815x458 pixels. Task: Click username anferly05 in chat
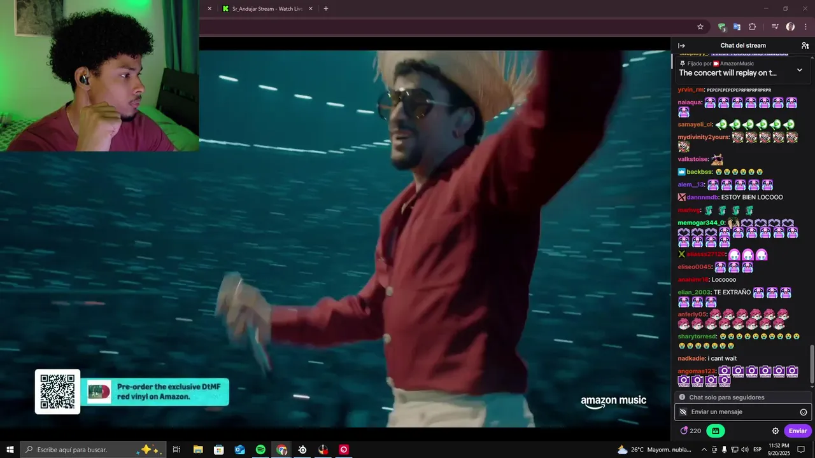pyautogui.click(x=692, y=315)
